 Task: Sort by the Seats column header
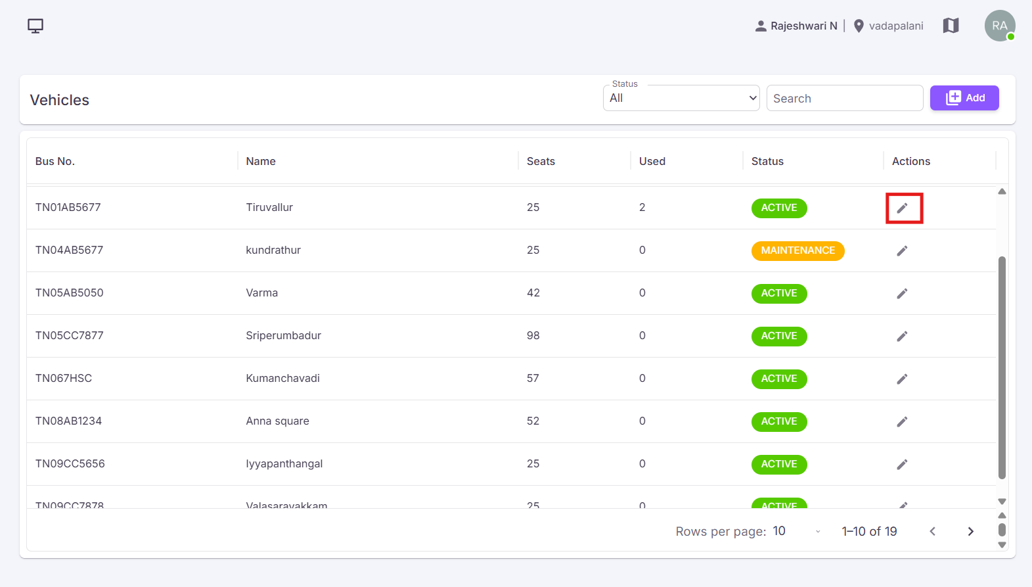coord(541,161)
